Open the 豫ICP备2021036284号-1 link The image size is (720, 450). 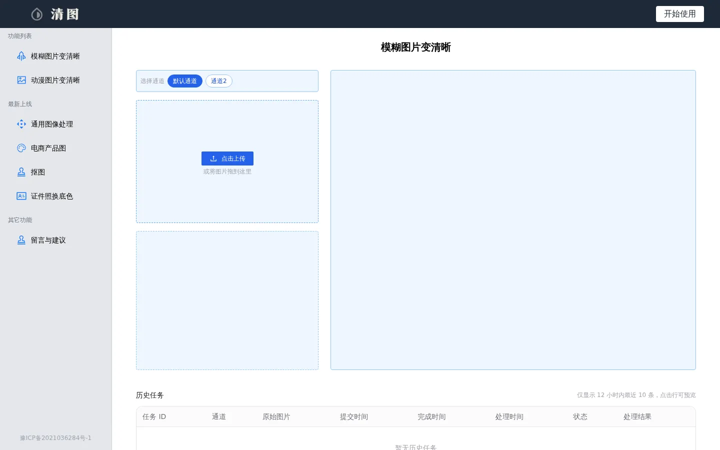[56, 438]
